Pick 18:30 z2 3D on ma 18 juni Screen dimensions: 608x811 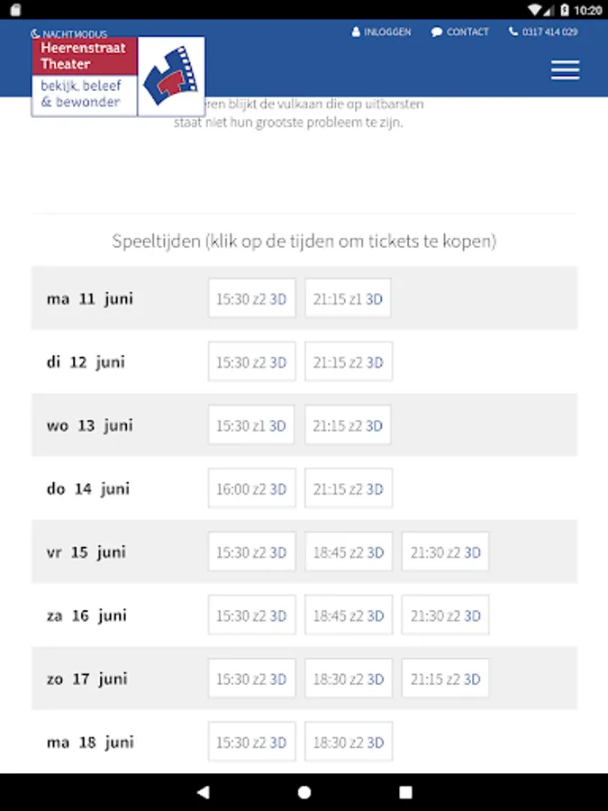tap(349, 743)
